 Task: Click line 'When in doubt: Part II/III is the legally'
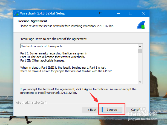(x=63, y=68)
